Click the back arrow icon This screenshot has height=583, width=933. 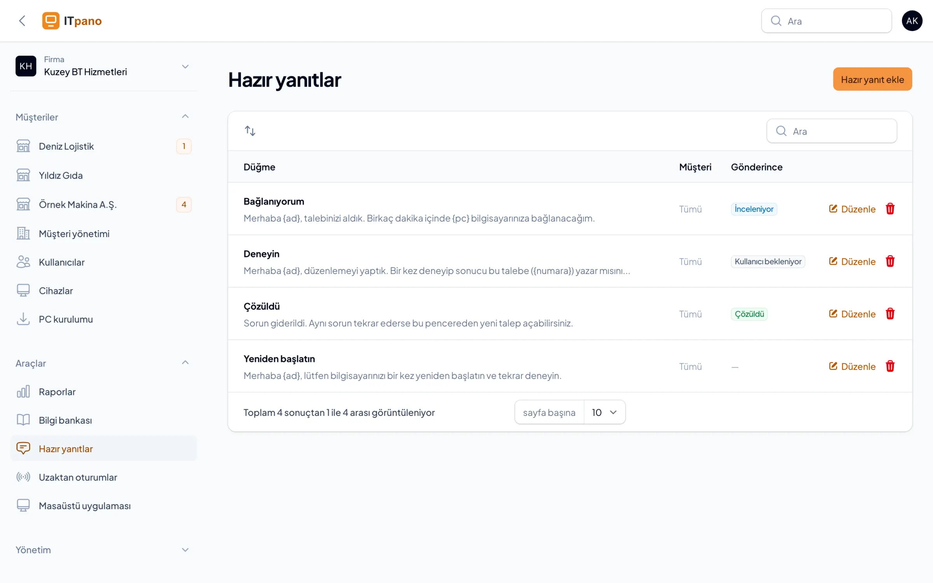(23, 21)
